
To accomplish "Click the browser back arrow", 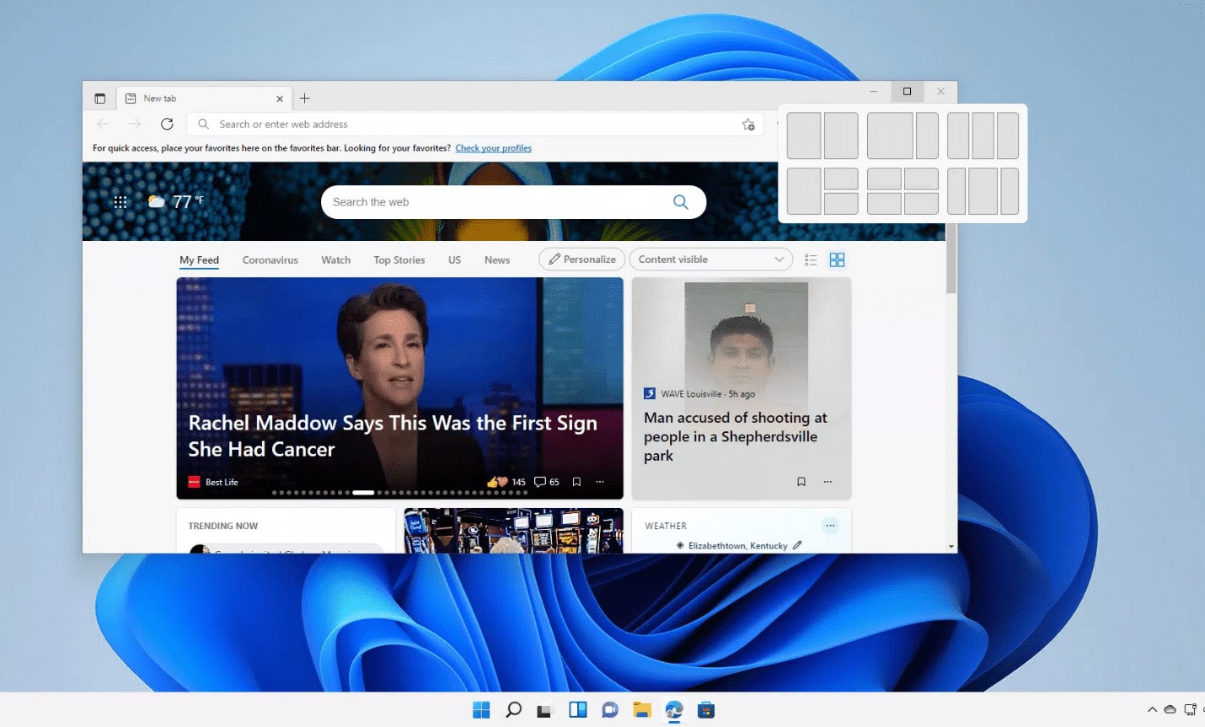I will click(103, 124).
